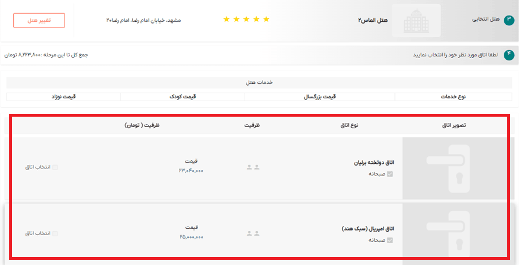Click the step 4 badge beside room selection prompt
Viewport: 521px width, 265px height.
pos(509,55)
